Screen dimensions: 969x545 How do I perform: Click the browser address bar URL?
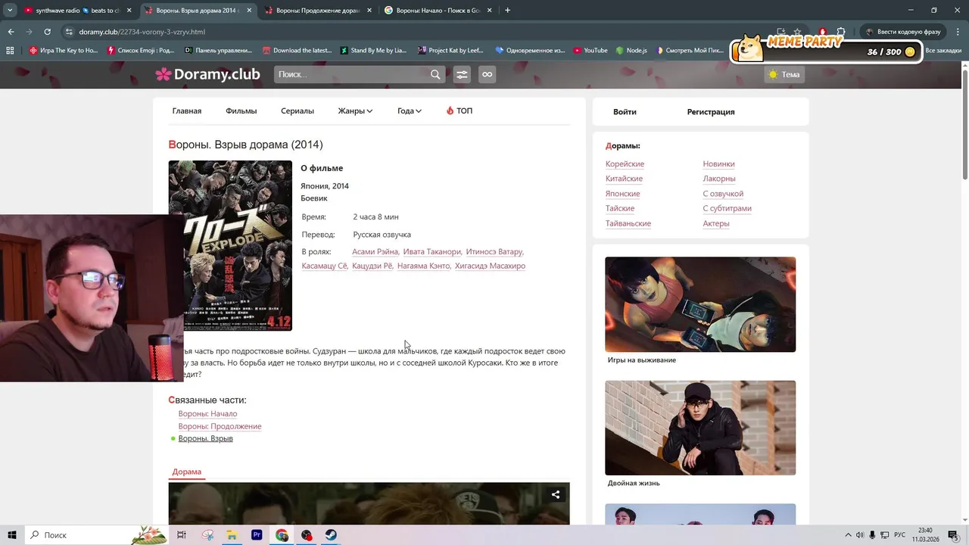pos(142,32)
